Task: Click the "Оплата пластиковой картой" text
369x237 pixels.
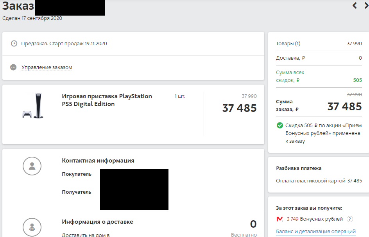Action: [311, 181]
